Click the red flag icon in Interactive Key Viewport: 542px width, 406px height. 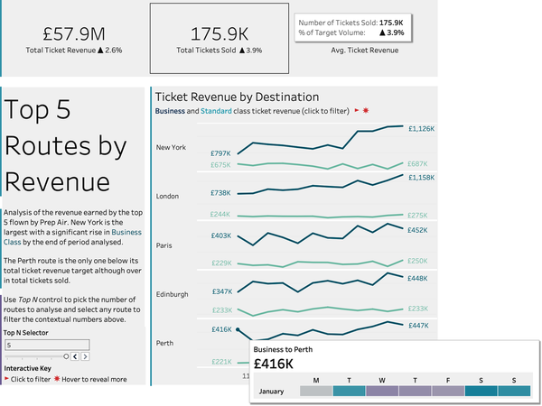tap(6, 380)
